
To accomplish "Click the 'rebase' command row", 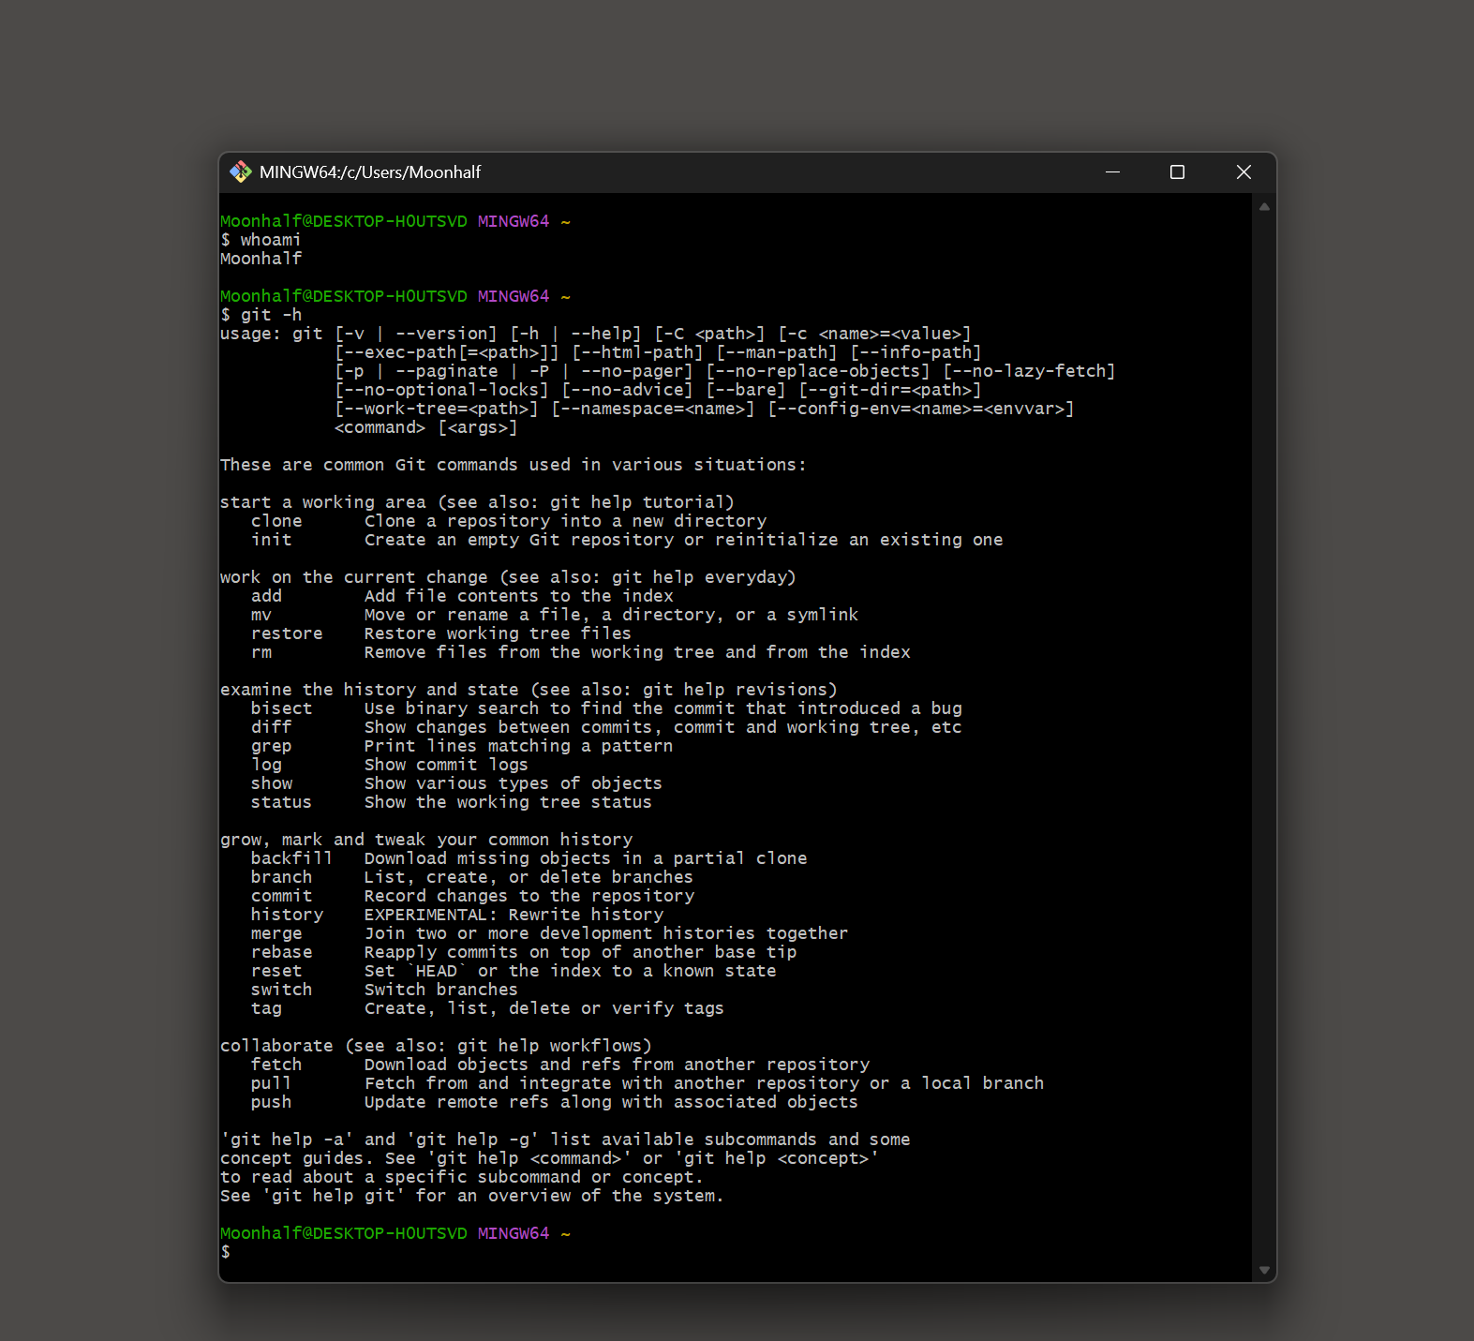I will [524, 952].
